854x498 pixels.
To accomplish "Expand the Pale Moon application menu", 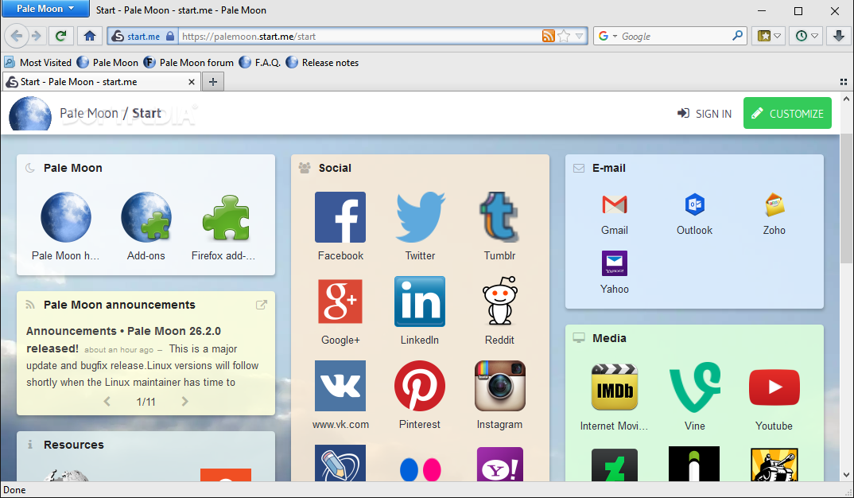I will click(45, 8).
